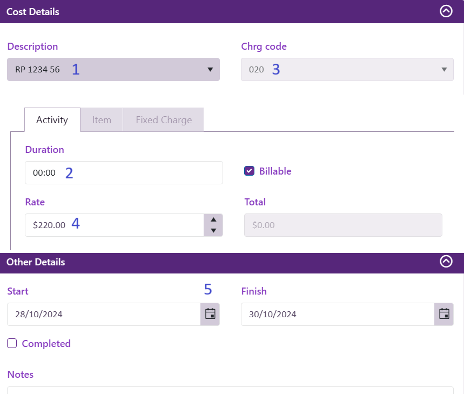This screenshot has width=464, height=394.
Task: Open the Chrg code dropdown
Action: (347, 70)
